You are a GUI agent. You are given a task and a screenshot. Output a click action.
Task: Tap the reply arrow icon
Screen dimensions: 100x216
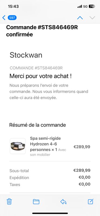tap(63, 202)
